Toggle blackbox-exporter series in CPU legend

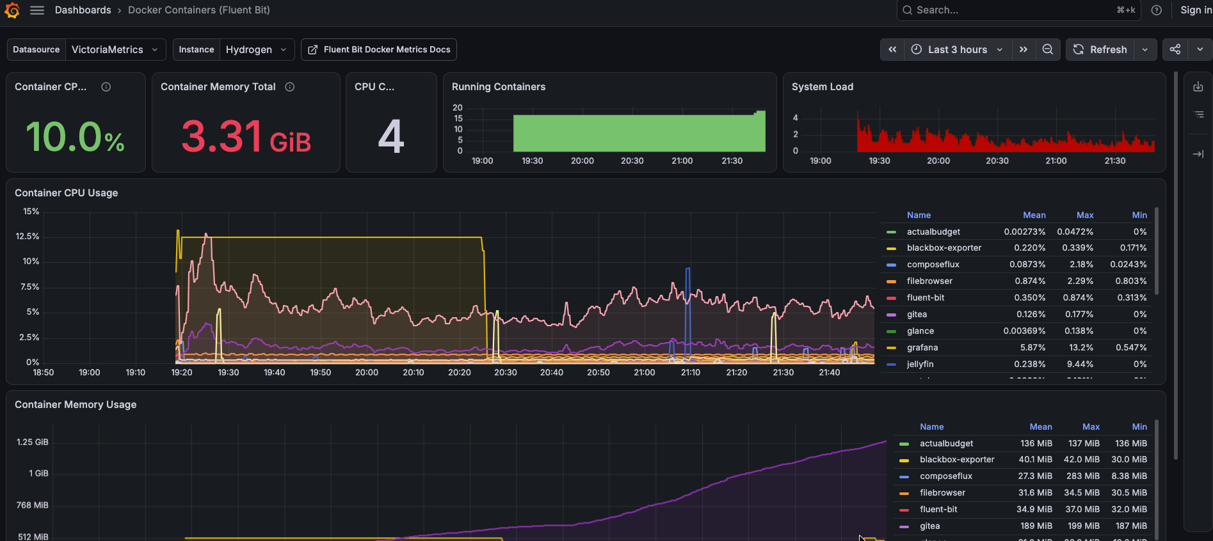click(944, 248)
